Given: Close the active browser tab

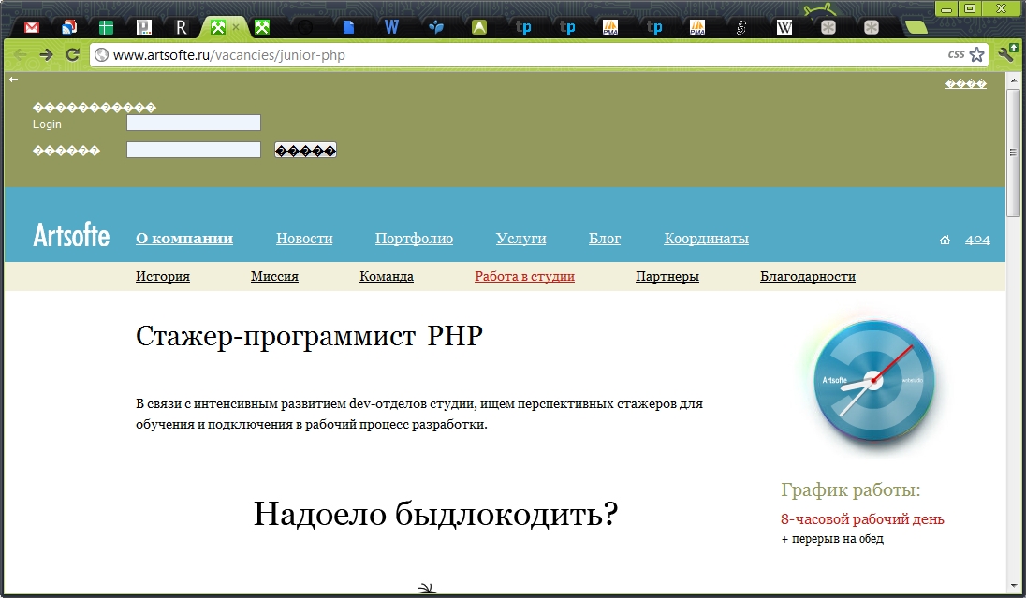Looking at the screenshot, I should point(236,27).
